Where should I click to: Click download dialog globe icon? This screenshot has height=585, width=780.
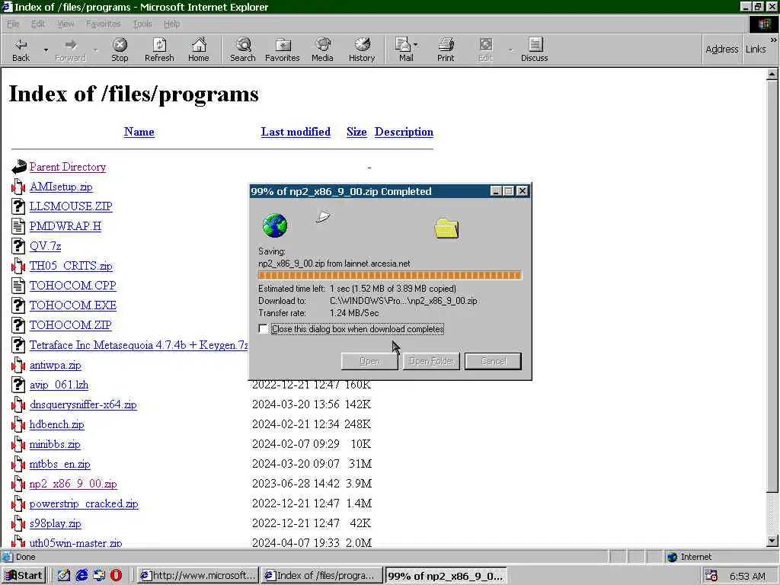pyautogui.click(x=274, y=225)
